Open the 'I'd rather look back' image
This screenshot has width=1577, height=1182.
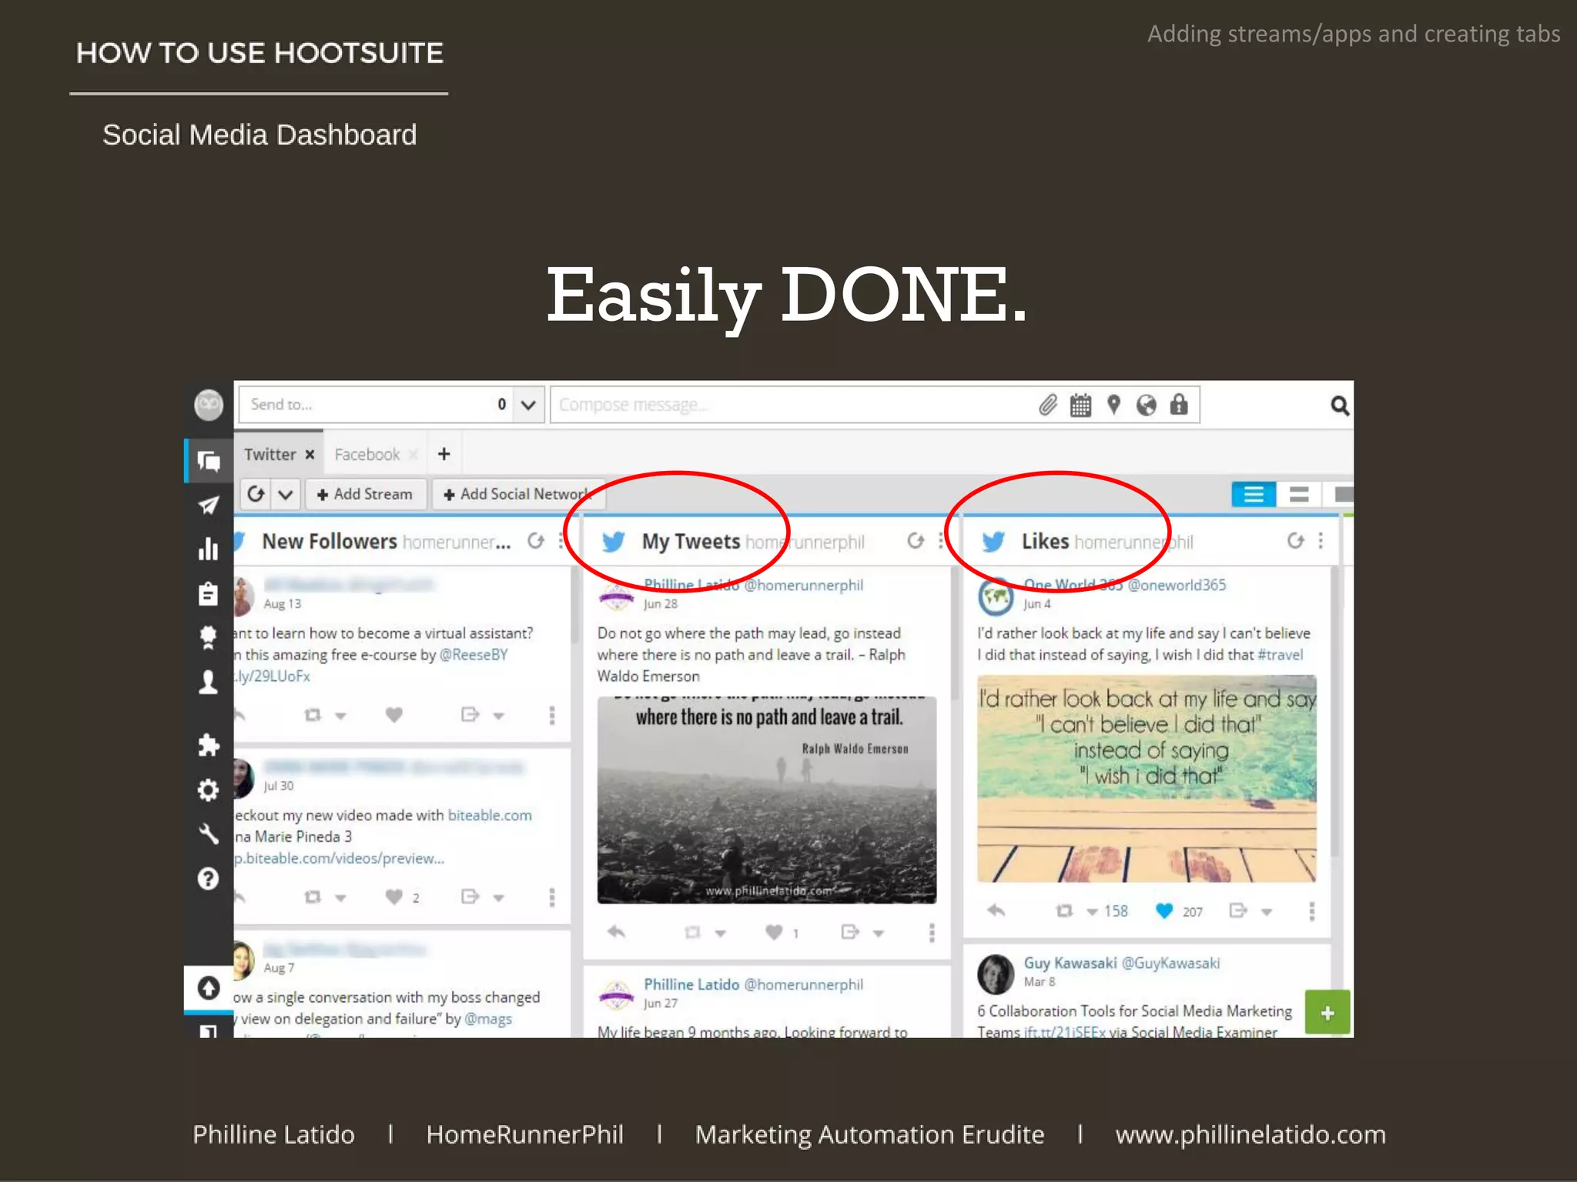click(x=1147, y=778)
